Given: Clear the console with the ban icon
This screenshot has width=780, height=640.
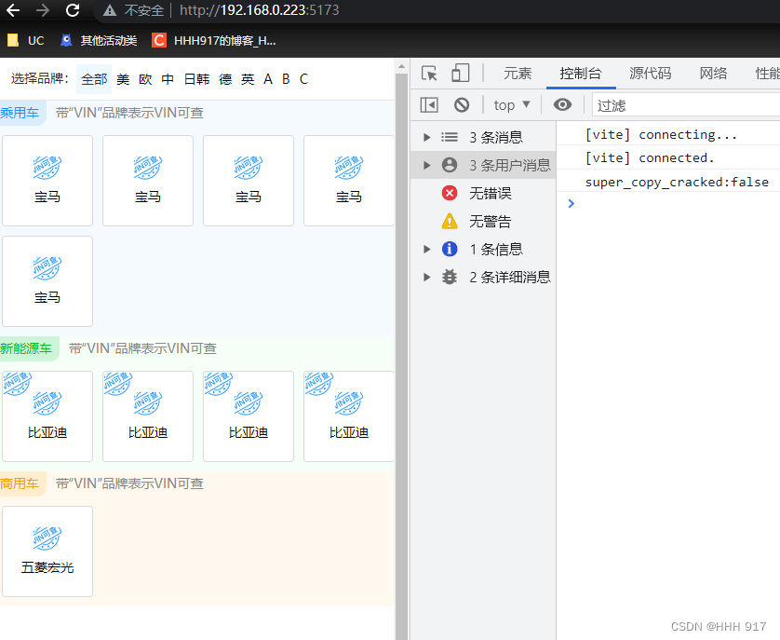Looking at the screenshot, I should tap(462, 105).
